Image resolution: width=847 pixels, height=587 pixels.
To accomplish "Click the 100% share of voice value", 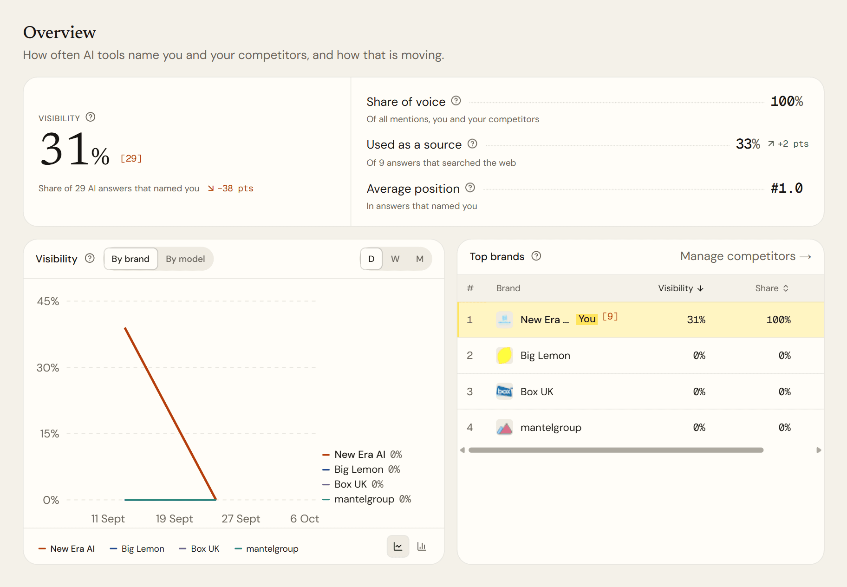I will [787, 101].
